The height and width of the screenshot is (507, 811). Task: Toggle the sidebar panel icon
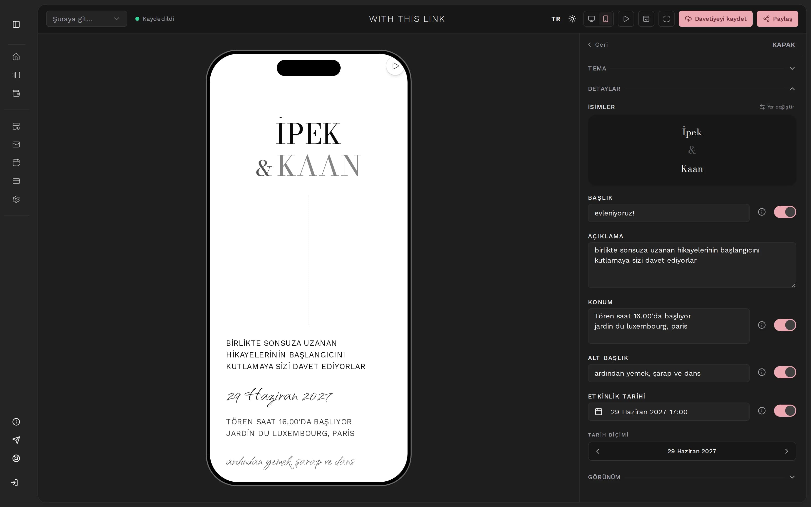tap(16, 24)
